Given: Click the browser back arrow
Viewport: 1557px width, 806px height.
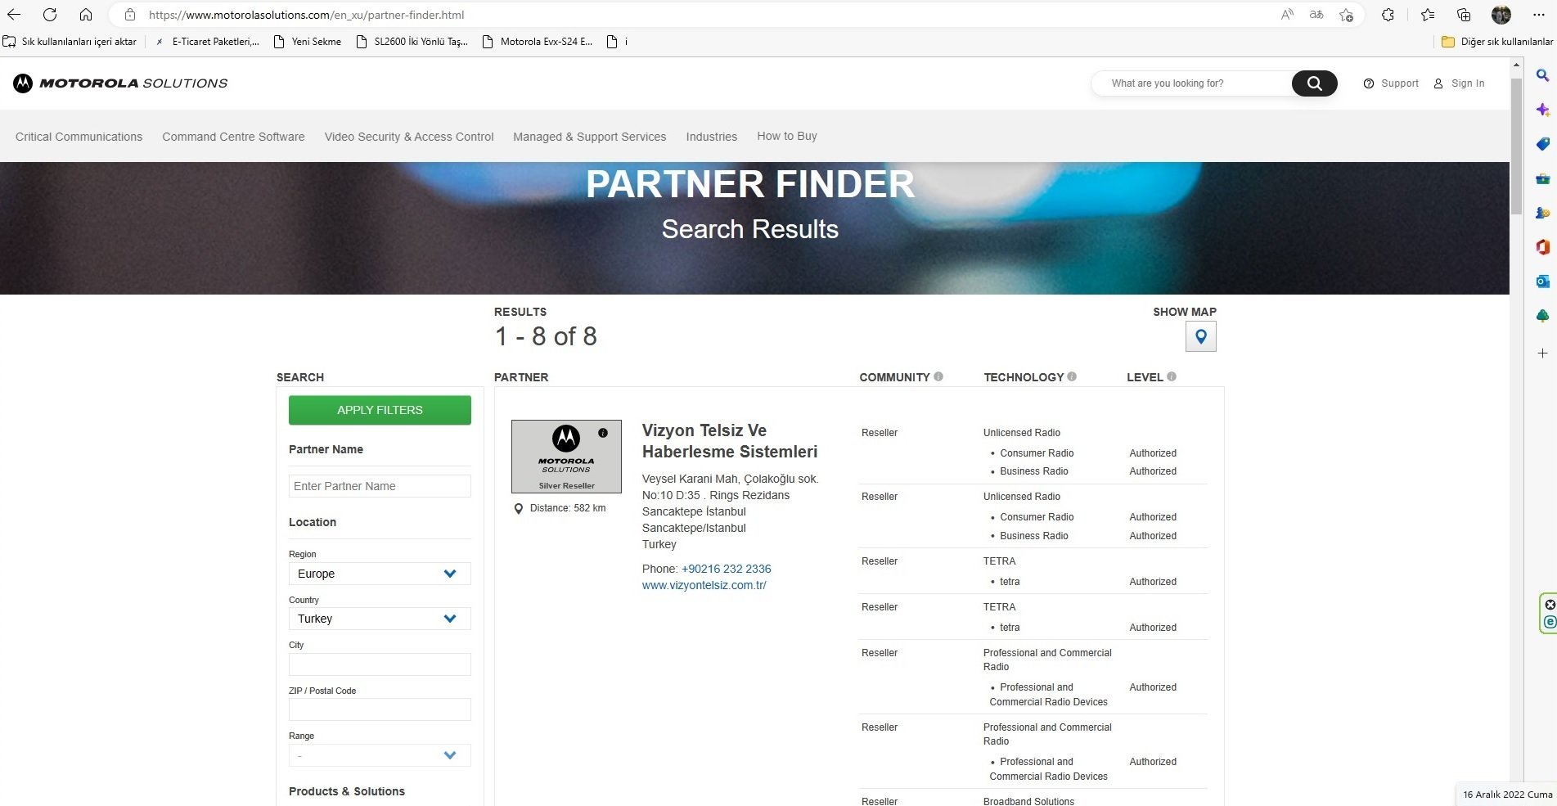Looking at the screenshot, I should pos(14,15).
